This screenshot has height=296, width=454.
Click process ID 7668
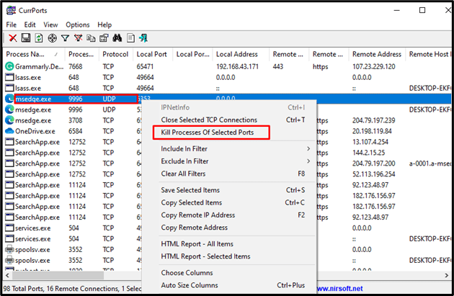[x=75, y=66]
